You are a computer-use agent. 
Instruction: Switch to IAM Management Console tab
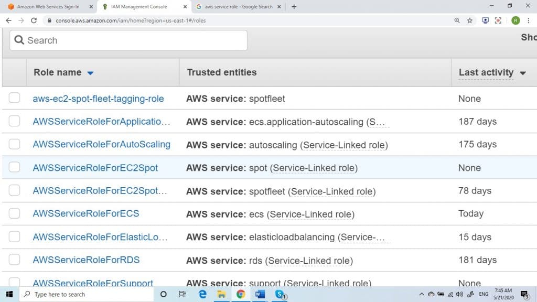(139, 6)
